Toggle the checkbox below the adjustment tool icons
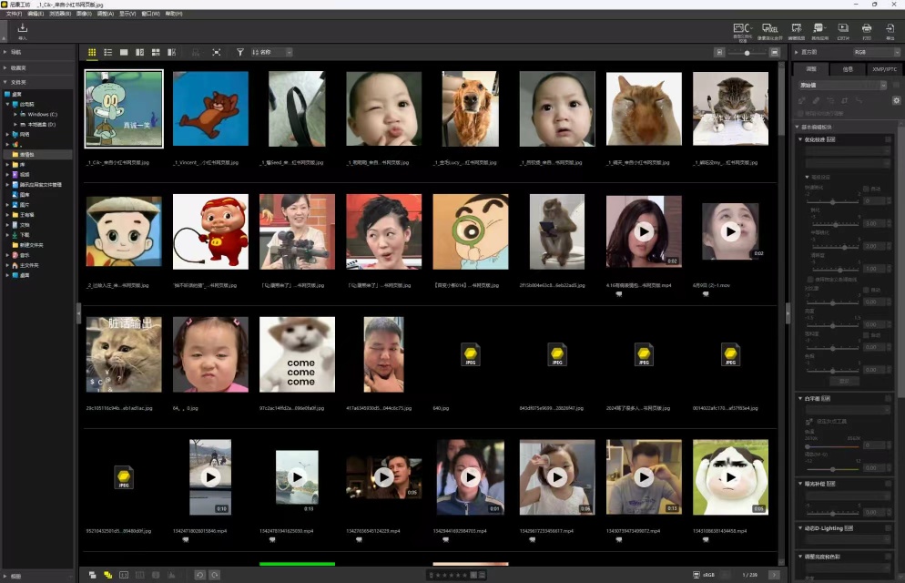The image size is (905, 583). 801,114
